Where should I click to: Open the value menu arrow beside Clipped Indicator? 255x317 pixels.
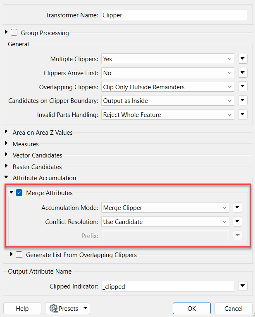coord(243,286)
